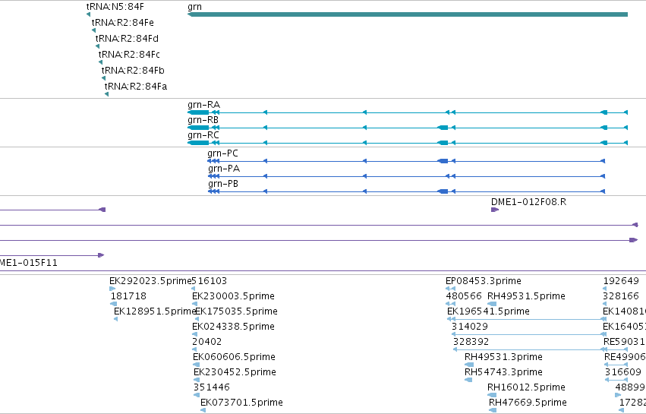Select the tRNA:R2:84Fb feature label
The image size is (646, 414).
[x=133, y=70]
